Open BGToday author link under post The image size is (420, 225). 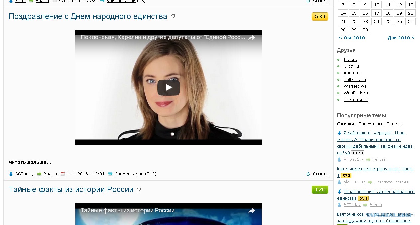[24, 174]
